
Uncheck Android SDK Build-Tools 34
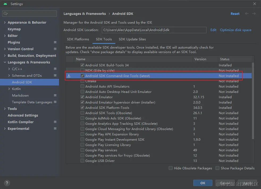tap(82, 65)
